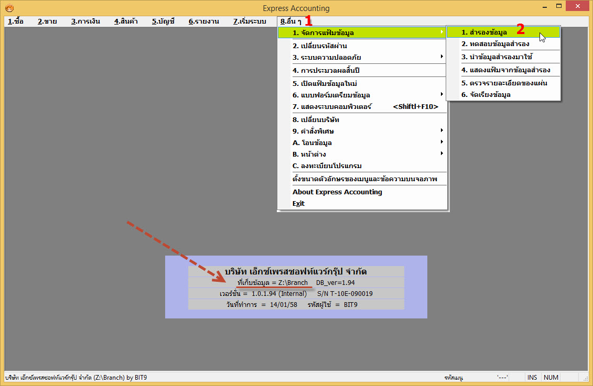Expand B. หน้าต่าง submenu
Screen dimensions: 593x386
442,154
